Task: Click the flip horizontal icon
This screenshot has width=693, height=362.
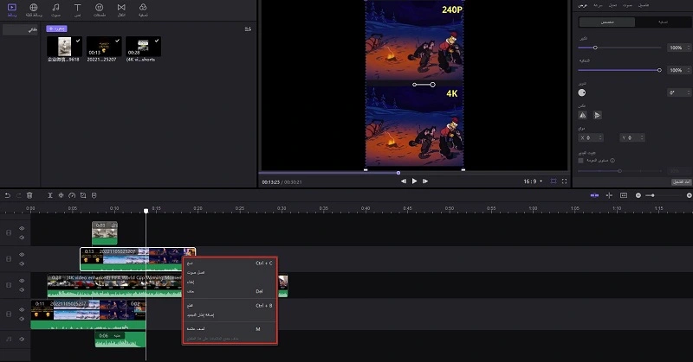Action: click(x=582, y=115)
